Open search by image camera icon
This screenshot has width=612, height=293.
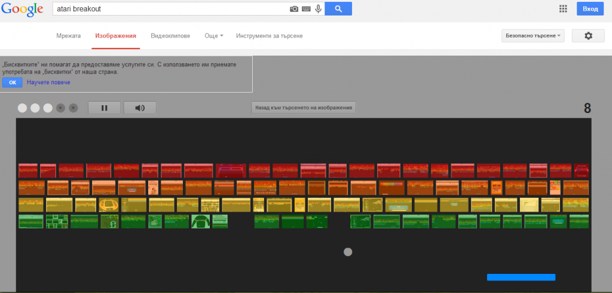click(294, 8)
